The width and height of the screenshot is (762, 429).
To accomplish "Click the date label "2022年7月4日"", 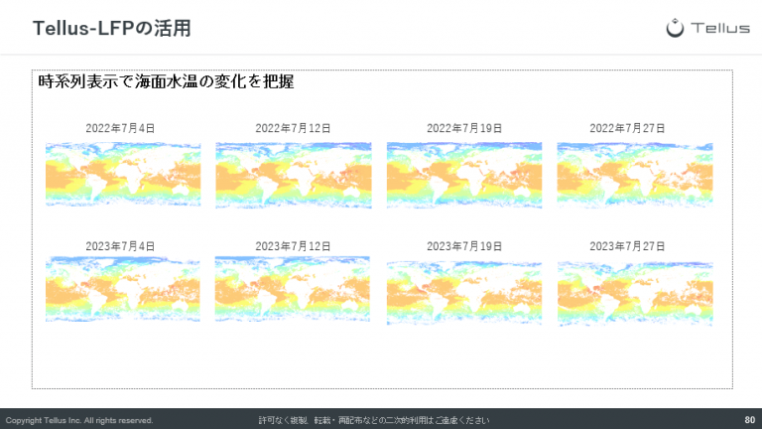I will [x=120, y=128].
